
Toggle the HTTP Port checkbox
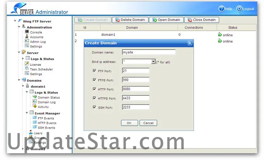click(94, 89)
